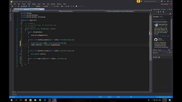Screen dimensions: 182x102
Task: Collapse the QuitBtn_Click method outlining toggle
Action: [x=21, y=51]
